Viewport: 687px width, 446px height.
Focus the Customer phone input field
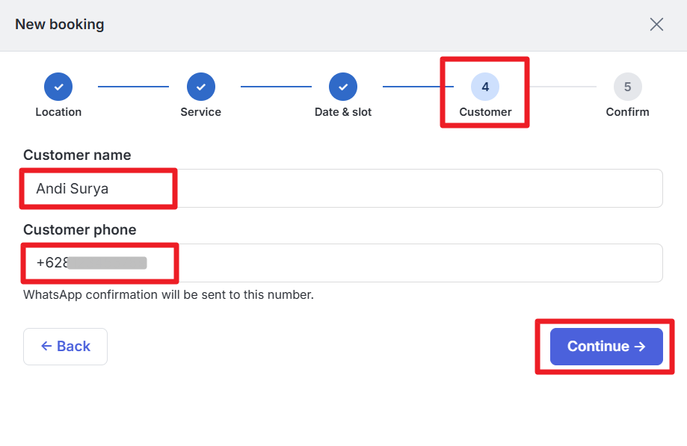(x=343, y=263)
